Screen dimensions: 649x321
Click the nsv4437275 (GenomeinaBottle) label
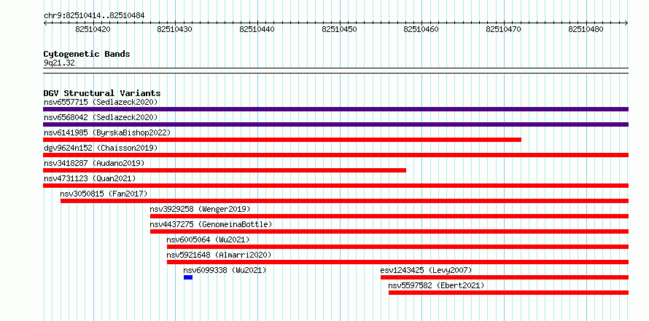pyautogui.click(x=211, y=224)
